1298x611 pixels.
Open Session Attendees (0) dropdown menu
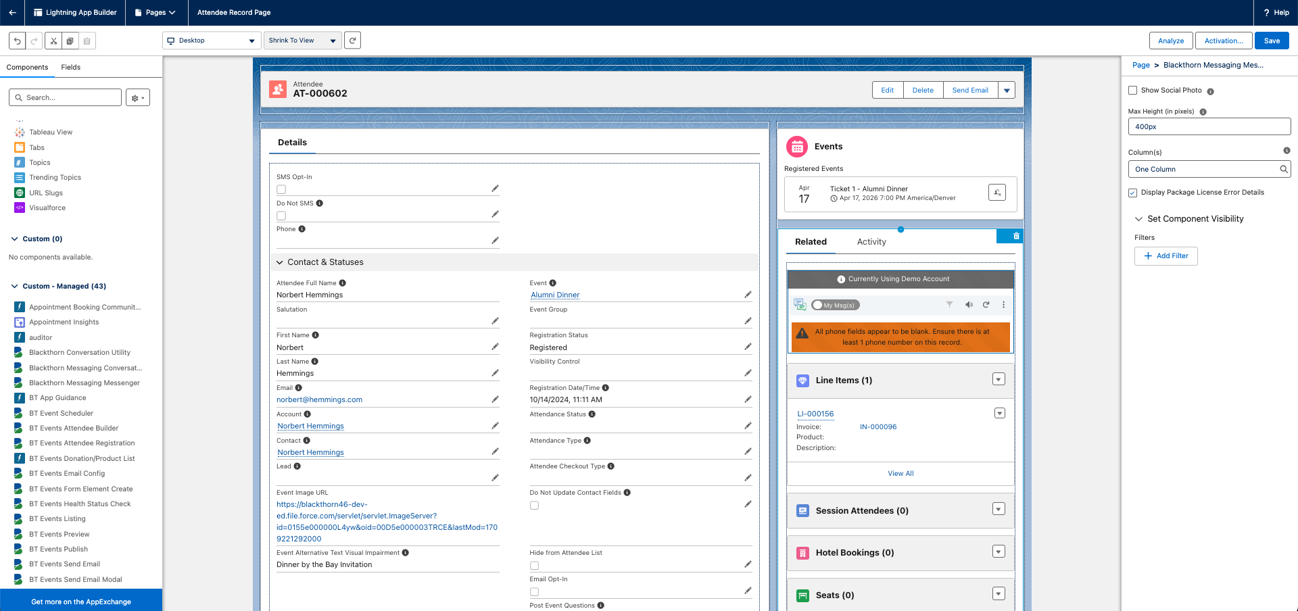point(999,509)
